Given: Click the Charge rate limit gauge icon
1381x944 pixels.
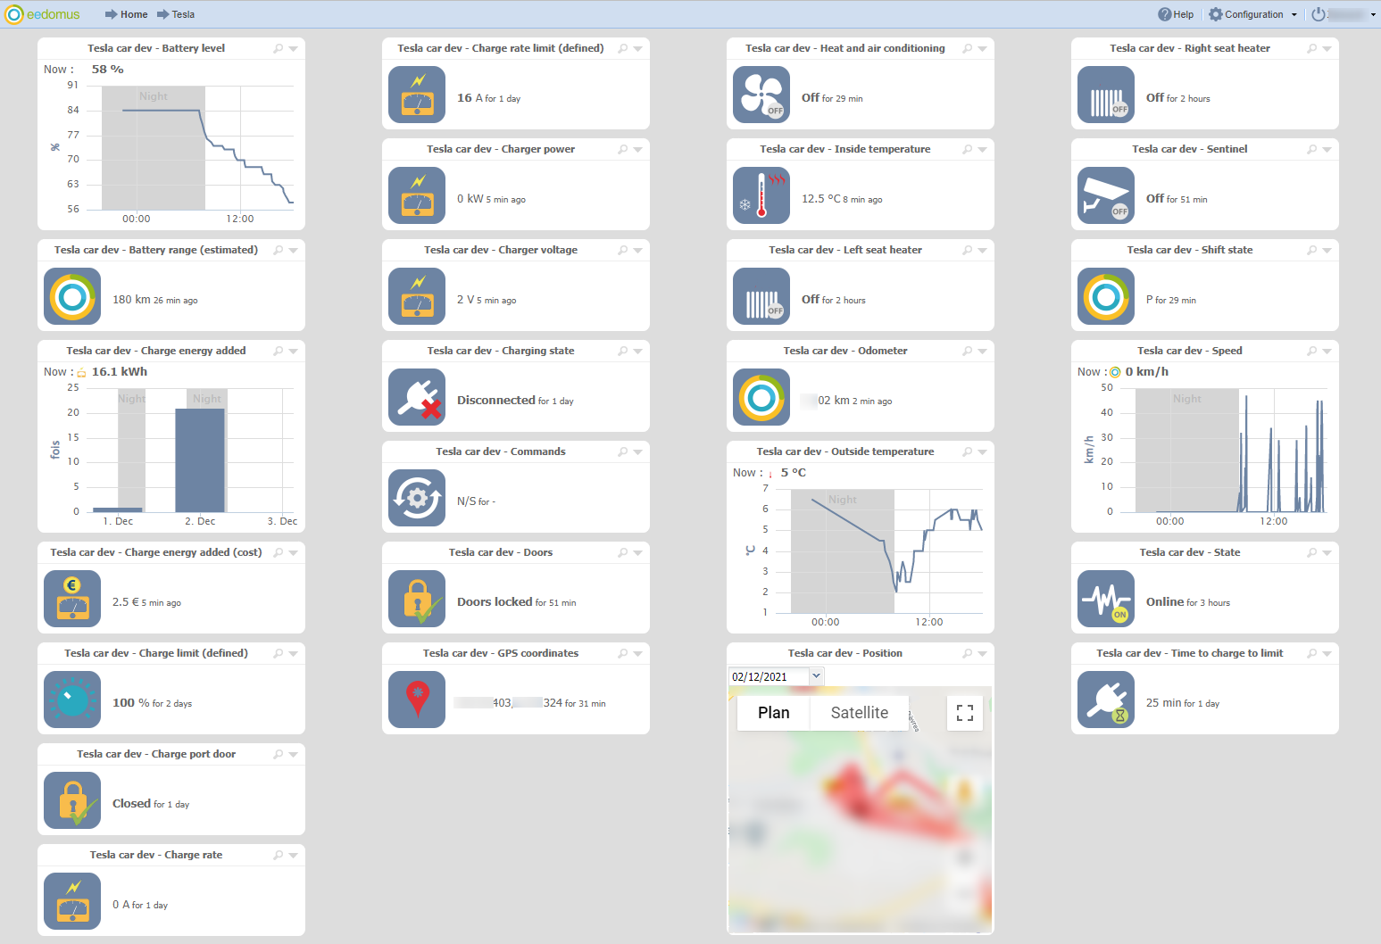Looking at the screenshot, I should point(417,95).
